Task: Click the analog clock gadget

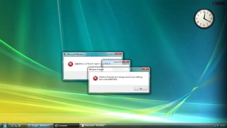Action: click(x=204, y=19)
